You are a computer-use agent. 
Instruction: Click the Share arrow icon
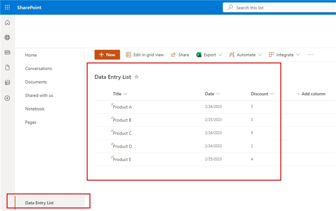173,55
